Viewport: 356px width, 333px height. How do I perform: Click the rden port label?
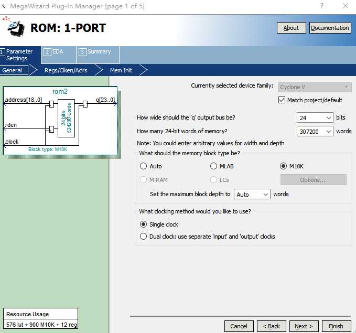pyautogui.click(x=11, y=125)
